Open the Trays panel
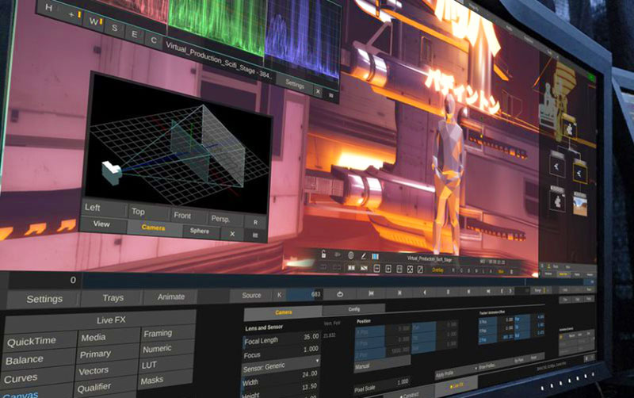This screenshot has width=634, height=398. [113, 298]
